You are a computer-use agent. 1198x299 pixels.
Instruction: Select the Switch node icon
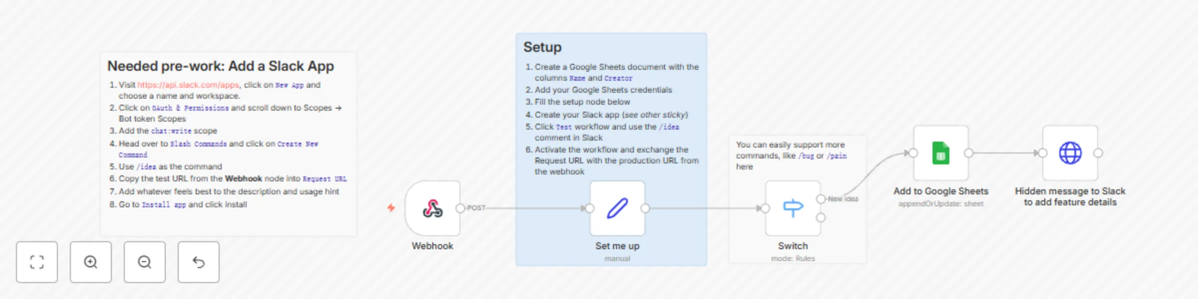point(793,209)
